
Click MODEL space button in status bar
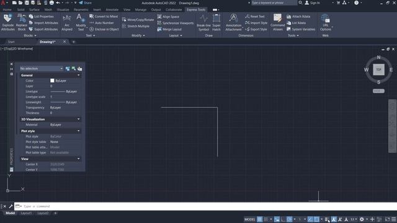click(x=249, y=219)
